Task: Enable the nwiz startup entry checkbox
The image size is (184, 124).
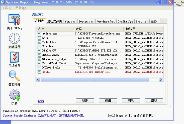Action: pyautogui.click(x=39, y=38)
